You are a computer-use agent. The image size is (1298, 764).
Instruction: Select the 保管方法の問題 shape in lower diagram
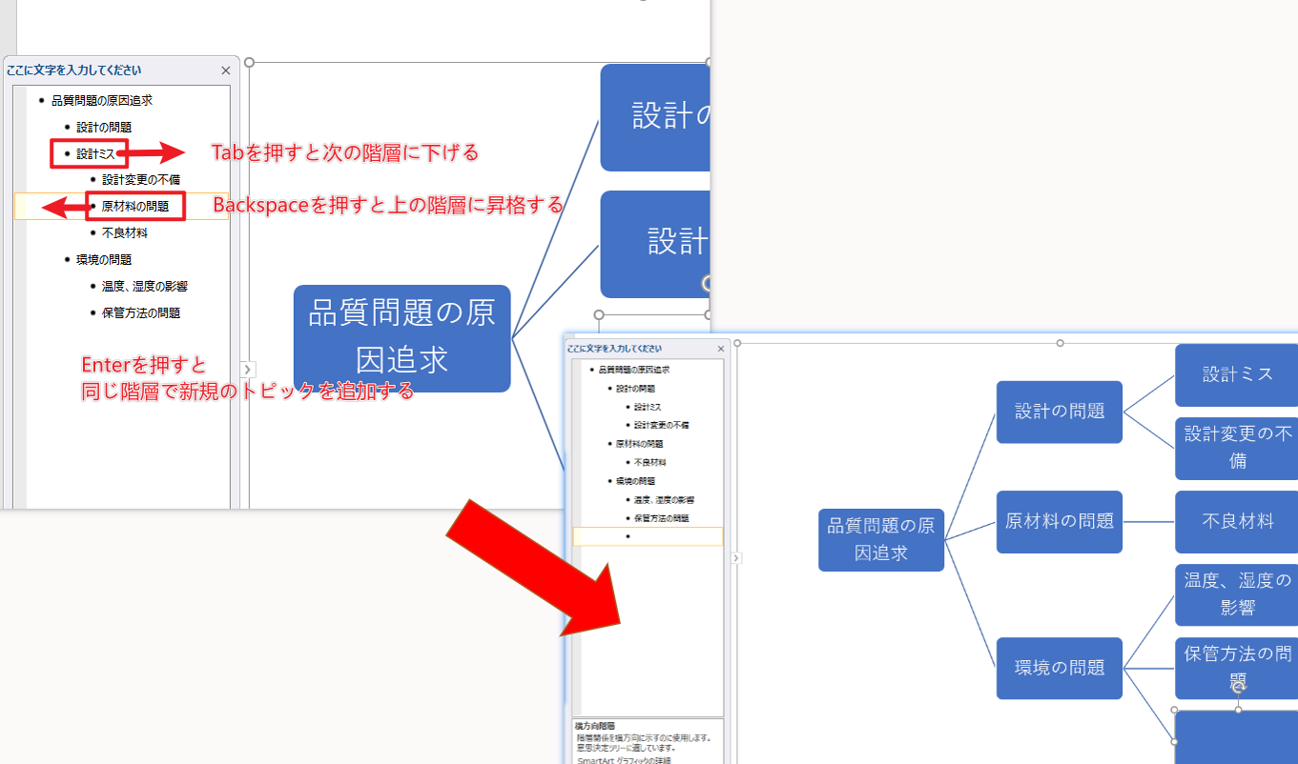[x=1237, y=668]
